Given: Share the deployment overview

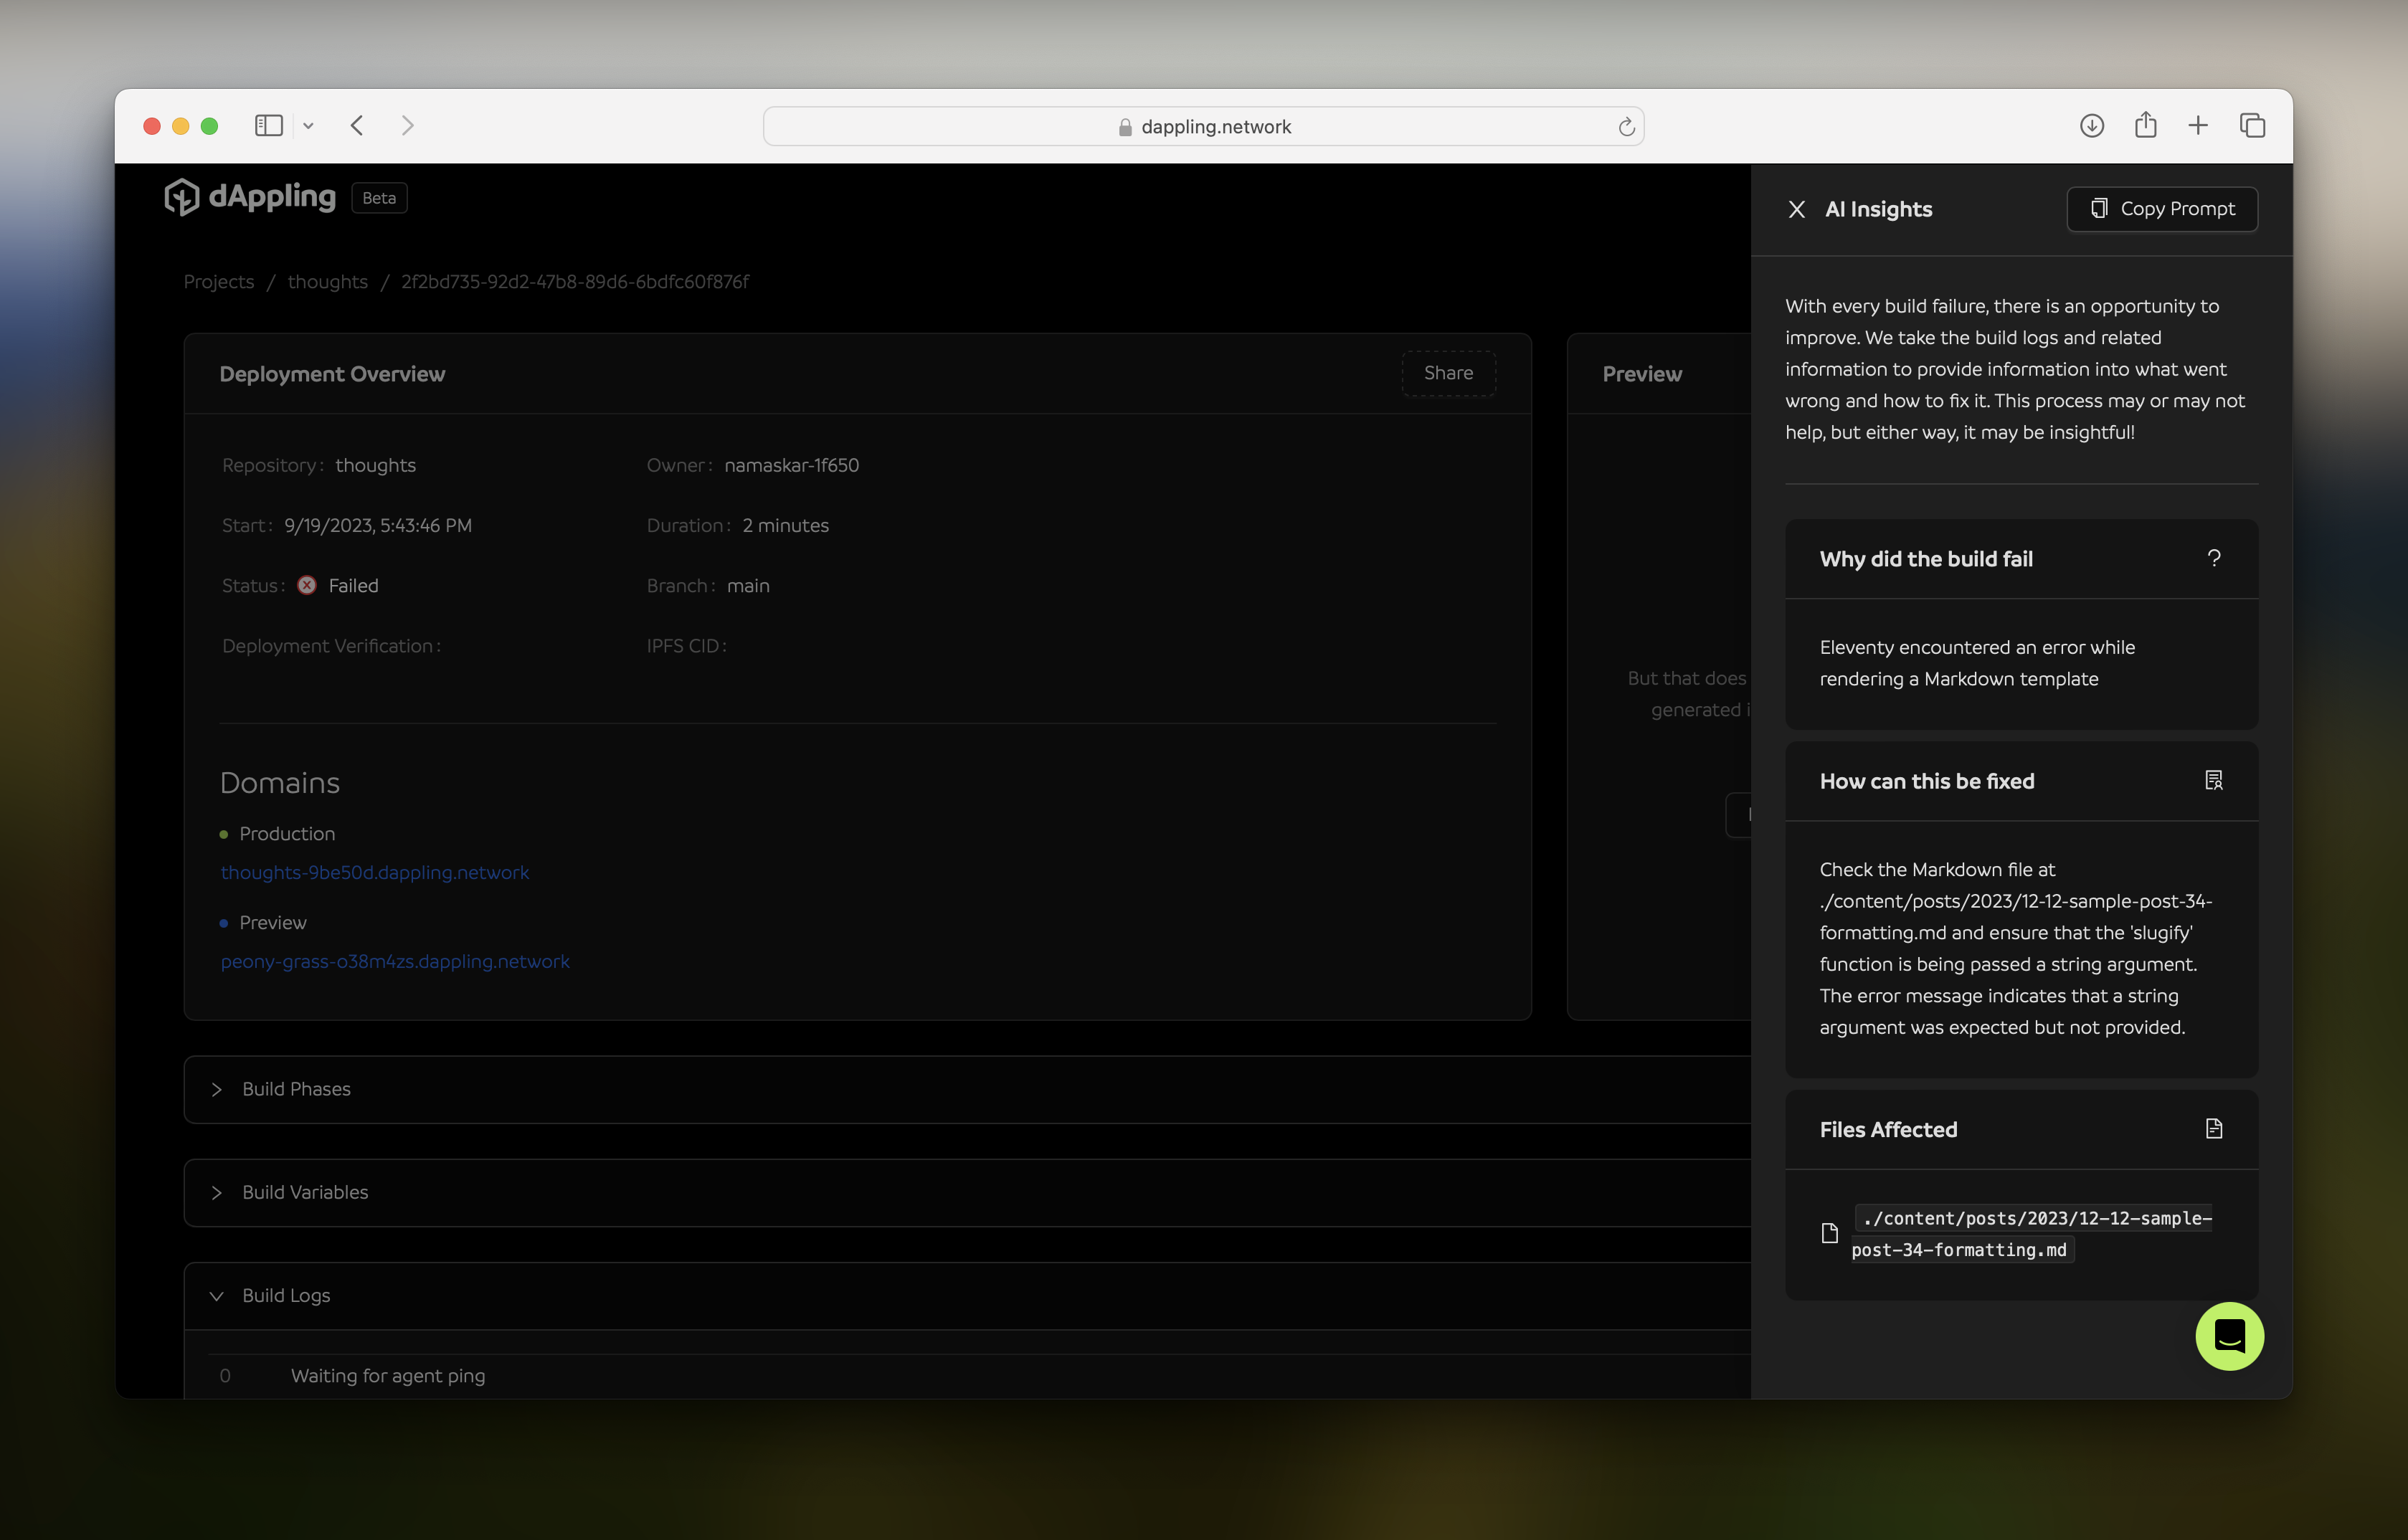Looking at the screenshot, I should [x=1448, y=373].
